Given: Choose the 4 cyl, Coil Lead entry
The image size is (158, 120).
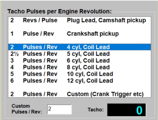Looking at the screenshot, I should click(x=80, y=47).
